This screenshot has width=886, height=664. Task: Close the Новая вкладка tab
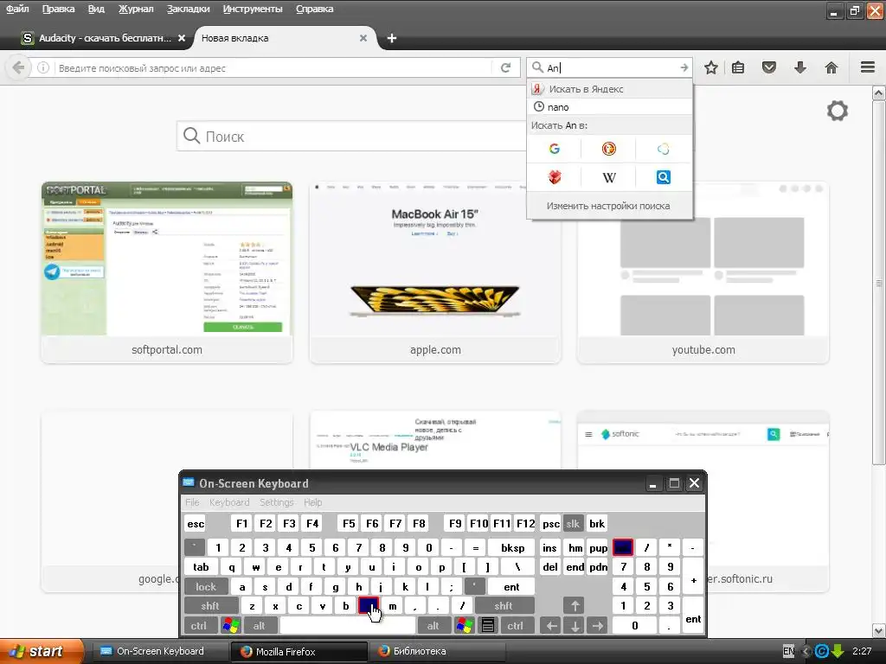tap(363, 38)
